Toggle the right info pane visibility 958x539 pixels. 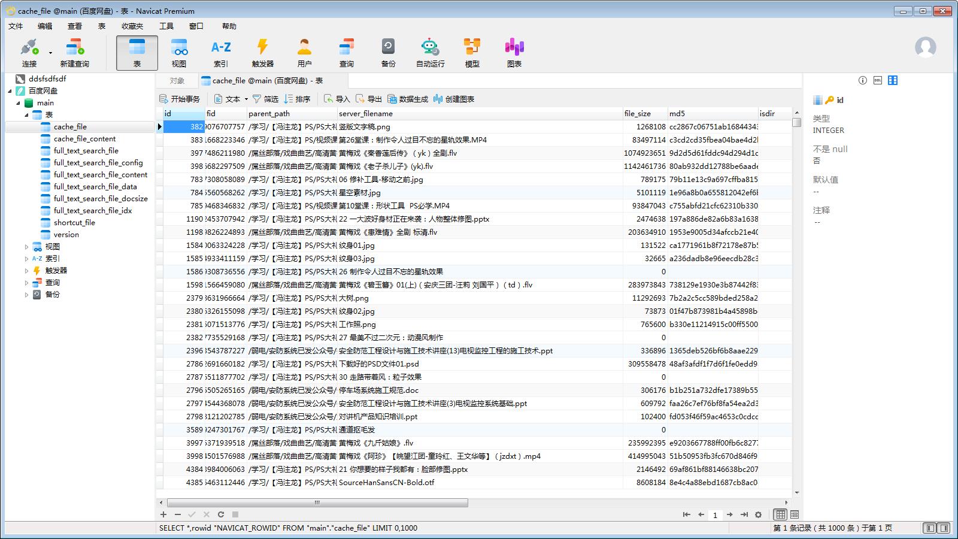click(x=944, y=528)
